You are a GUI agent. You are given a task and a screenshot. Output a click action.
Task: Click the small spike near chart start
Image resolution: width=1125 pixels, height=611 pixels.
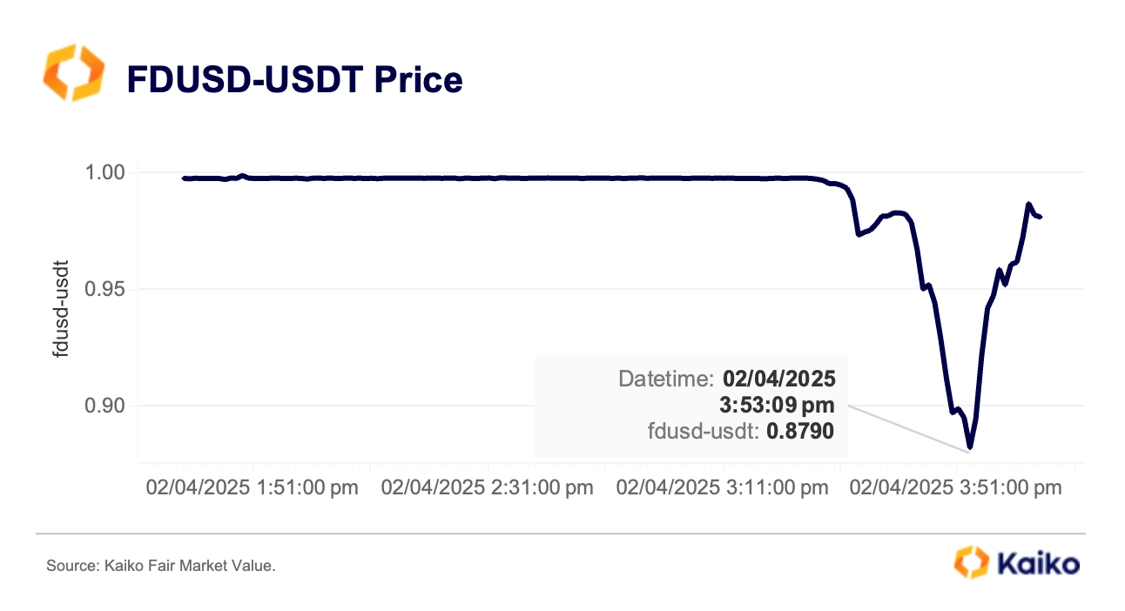click(x=242, y=175)
